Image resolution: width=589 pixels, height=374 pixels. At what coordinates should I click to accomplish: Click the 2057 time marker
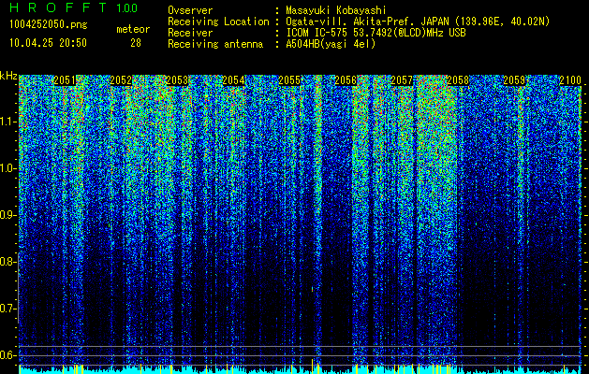(402, 80)
